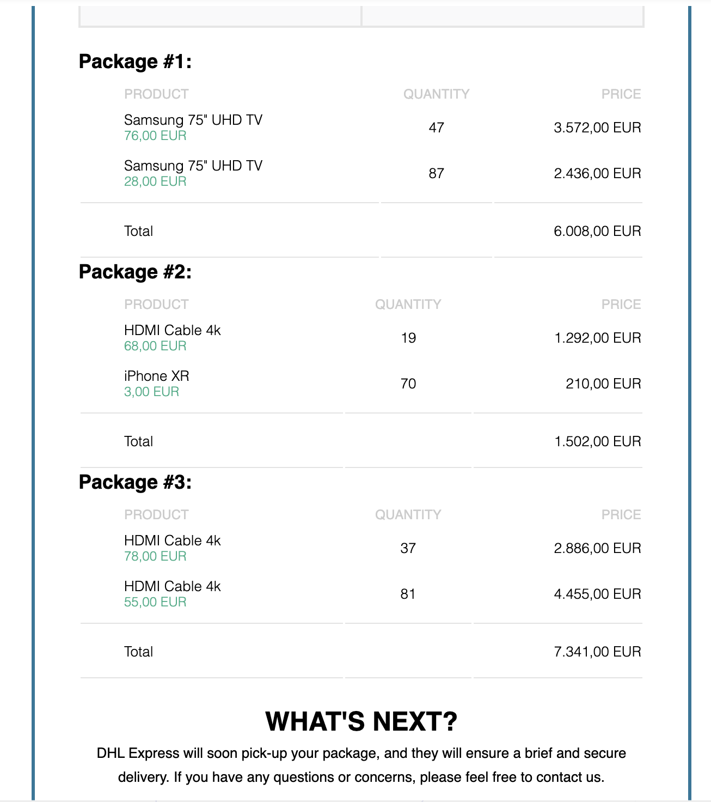Click the DHL Express pick-up paragraph
This screenshot has width=711, height=802.
pos(361,765)
